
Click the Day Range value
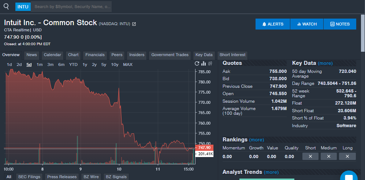click(337, 83)
